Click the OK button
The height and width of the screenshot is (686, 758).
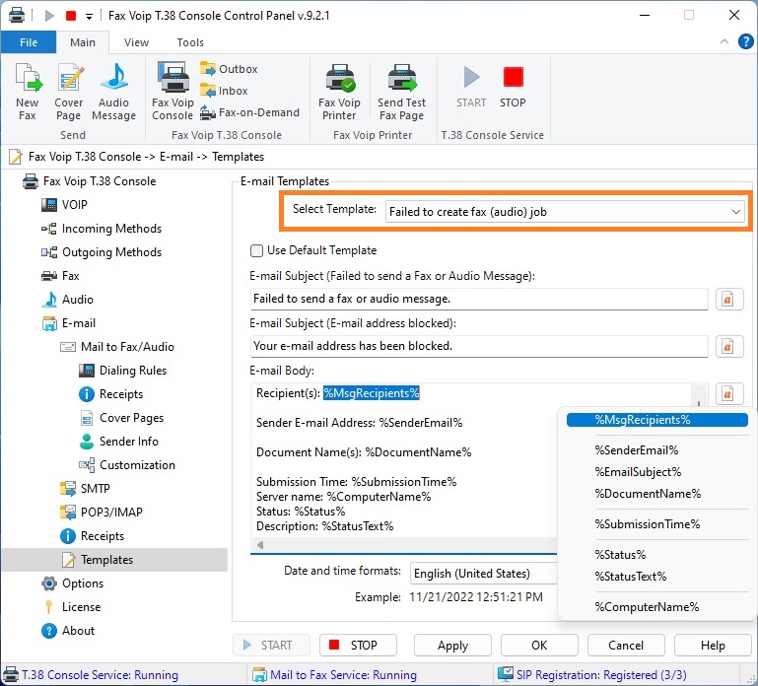(x=539, y=646)
